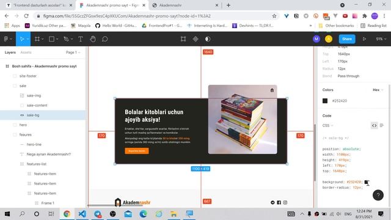Open the CSS code language dropdown

coord(327,125)
